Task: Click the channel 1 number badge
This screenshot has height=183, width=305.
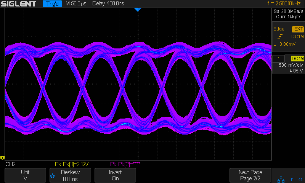Action: (279, 58)
